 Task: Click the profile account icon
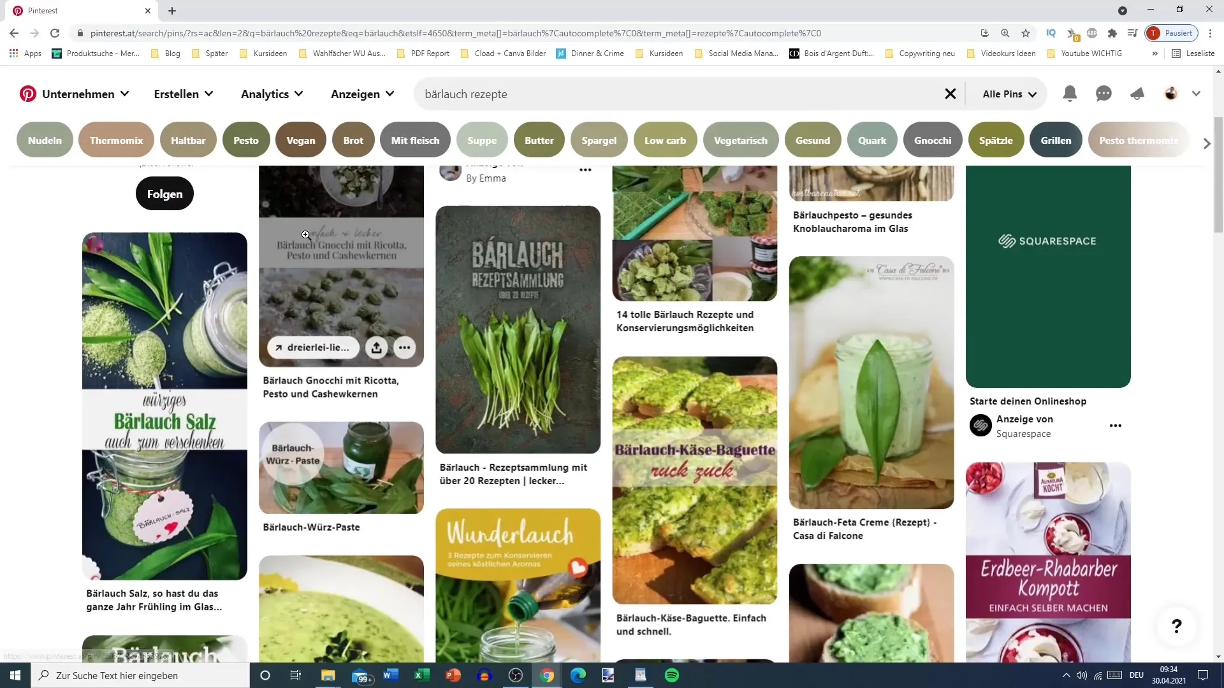tap(1171, 93)
